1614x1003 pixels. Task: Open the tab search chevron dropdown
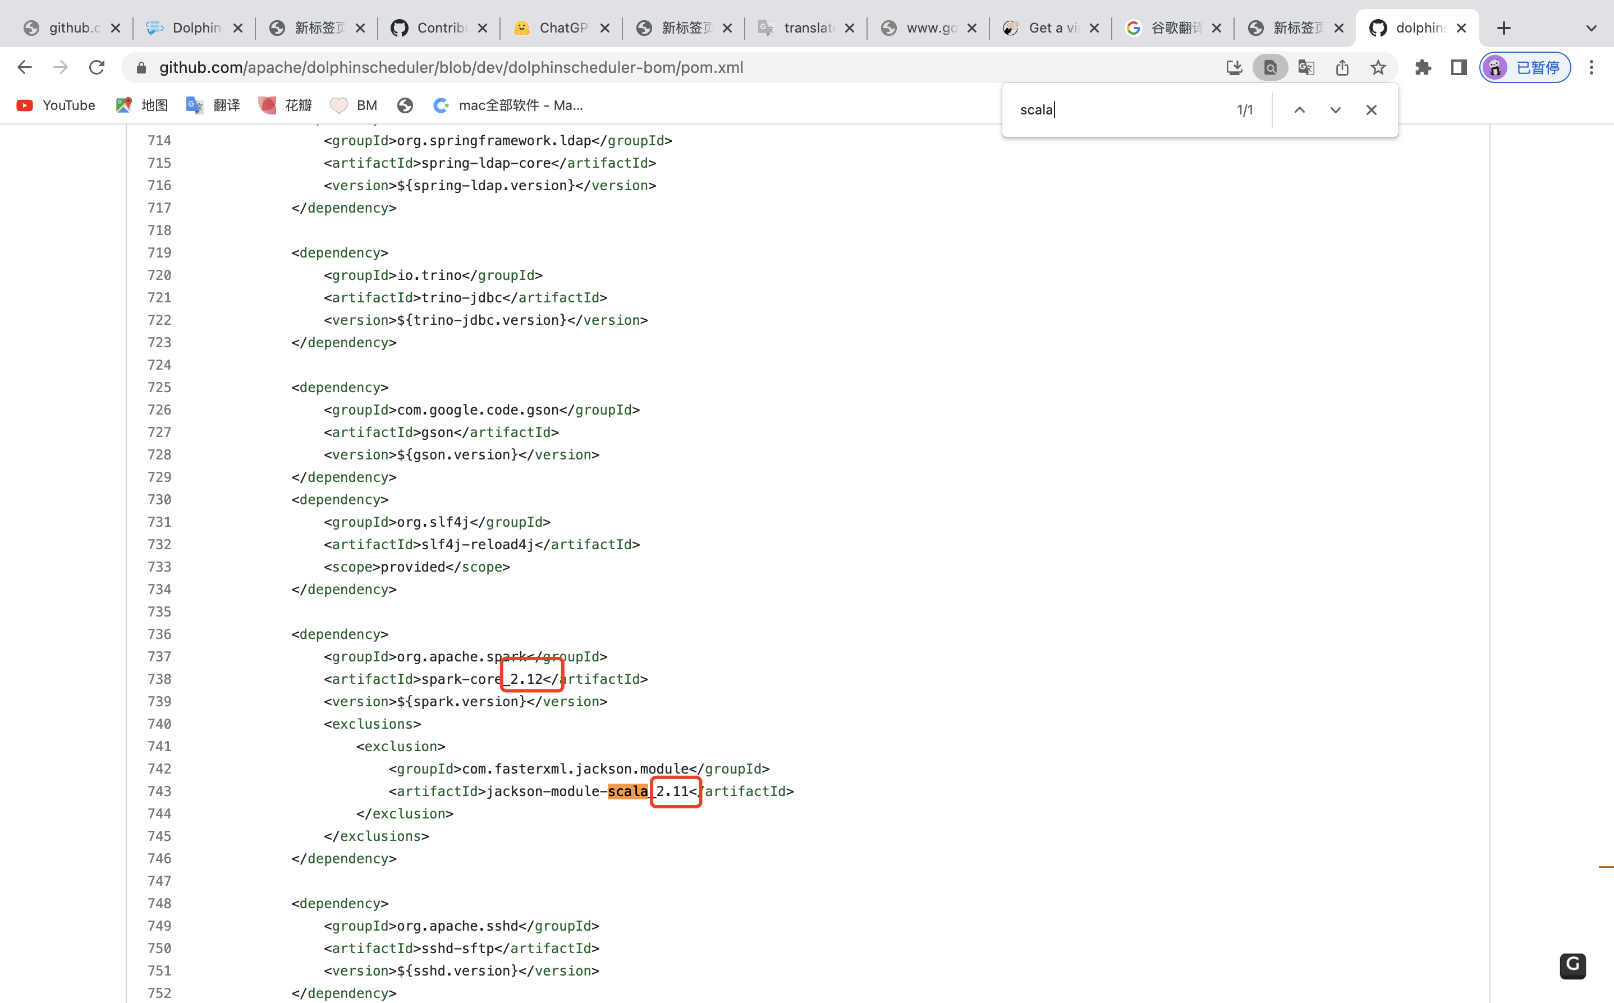1592,28
